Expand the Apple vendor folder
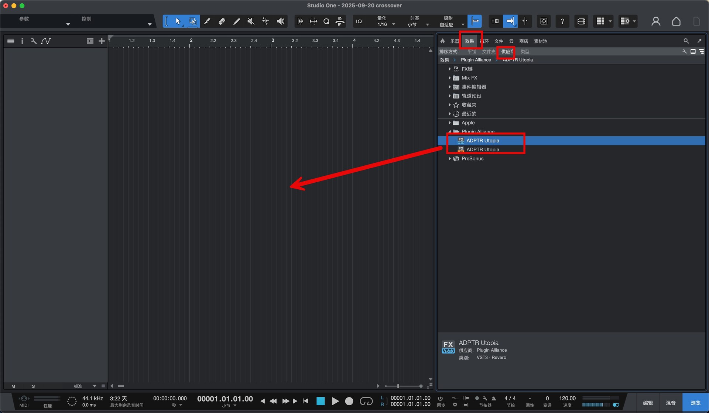Screen dimensions: 709x413 point(449,123)
